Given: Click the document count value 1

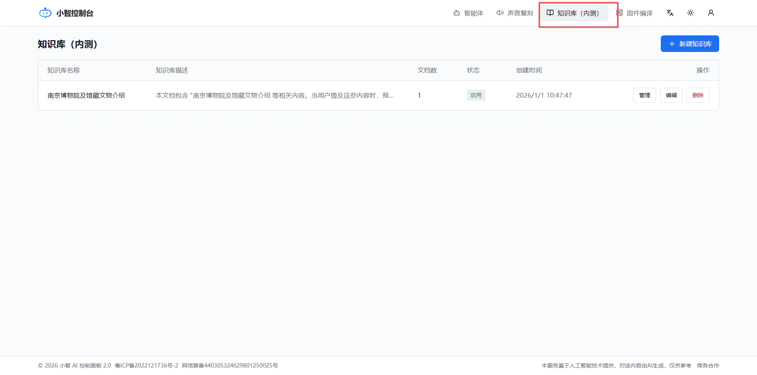Looking at the screenshot, I should tap(419, 95).
